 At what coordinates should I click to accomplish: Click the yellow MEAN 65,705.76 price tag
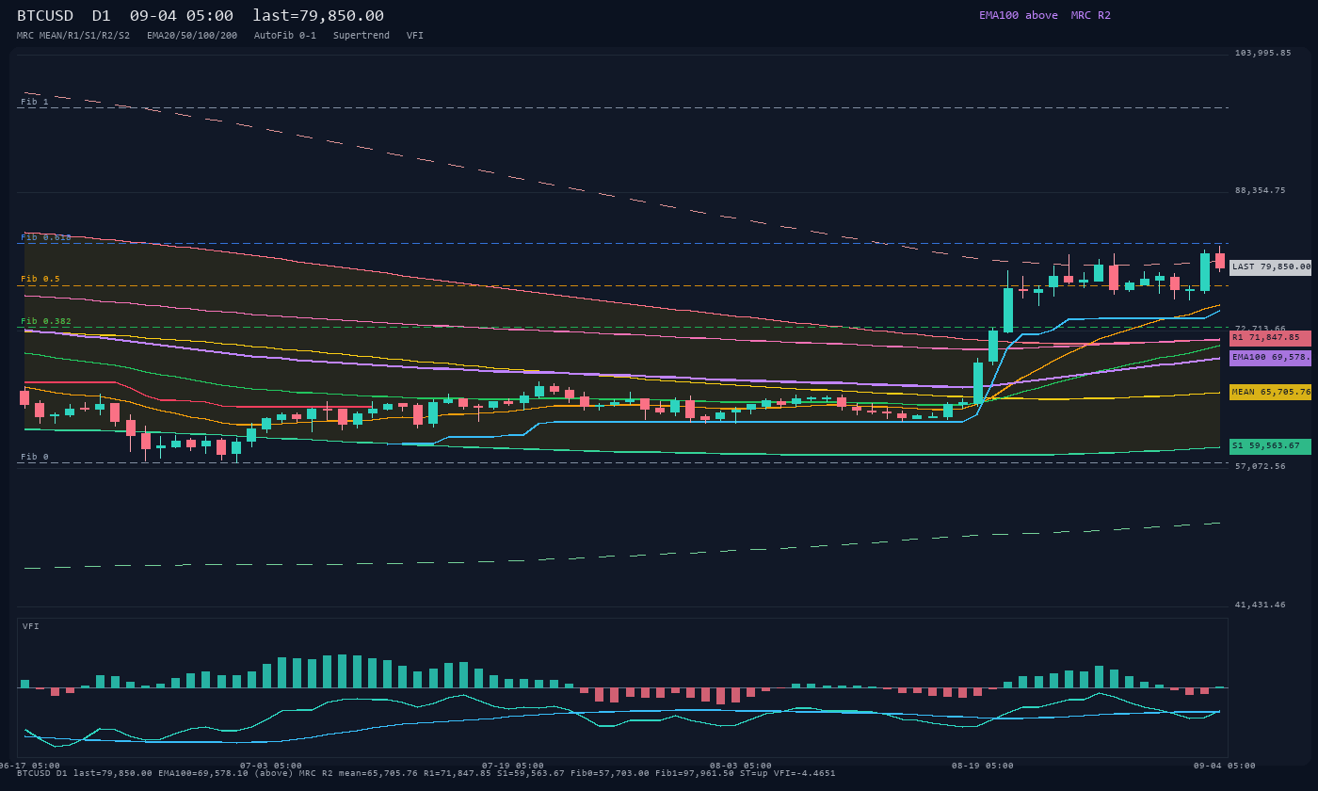click(x=1270, y=392)
